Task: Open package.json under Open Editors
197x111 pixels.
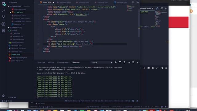Action: tap(20, 9)
